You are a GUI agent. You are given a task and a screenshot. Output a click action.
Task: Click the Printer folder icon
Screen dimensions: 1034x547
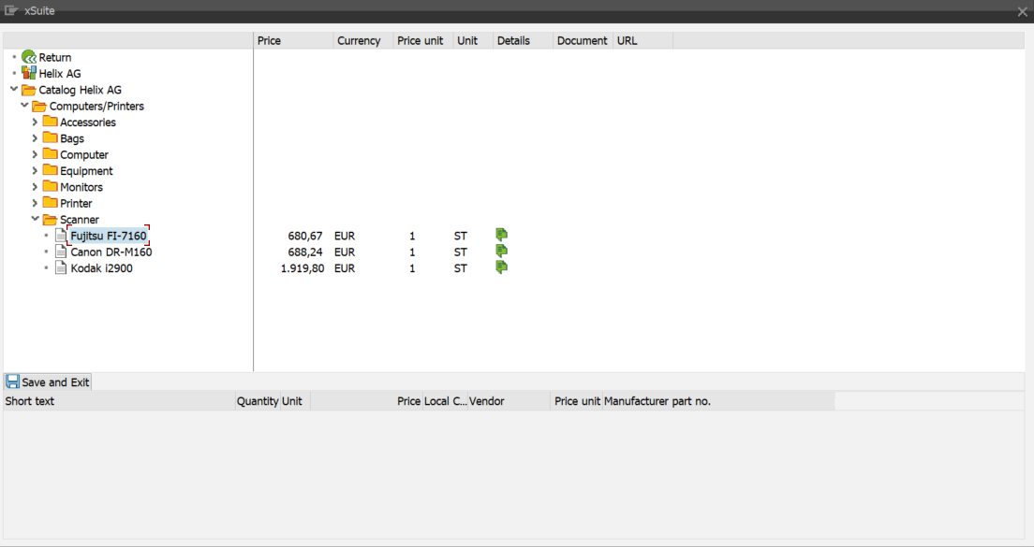pyautogui.click(x=49, y=203)
